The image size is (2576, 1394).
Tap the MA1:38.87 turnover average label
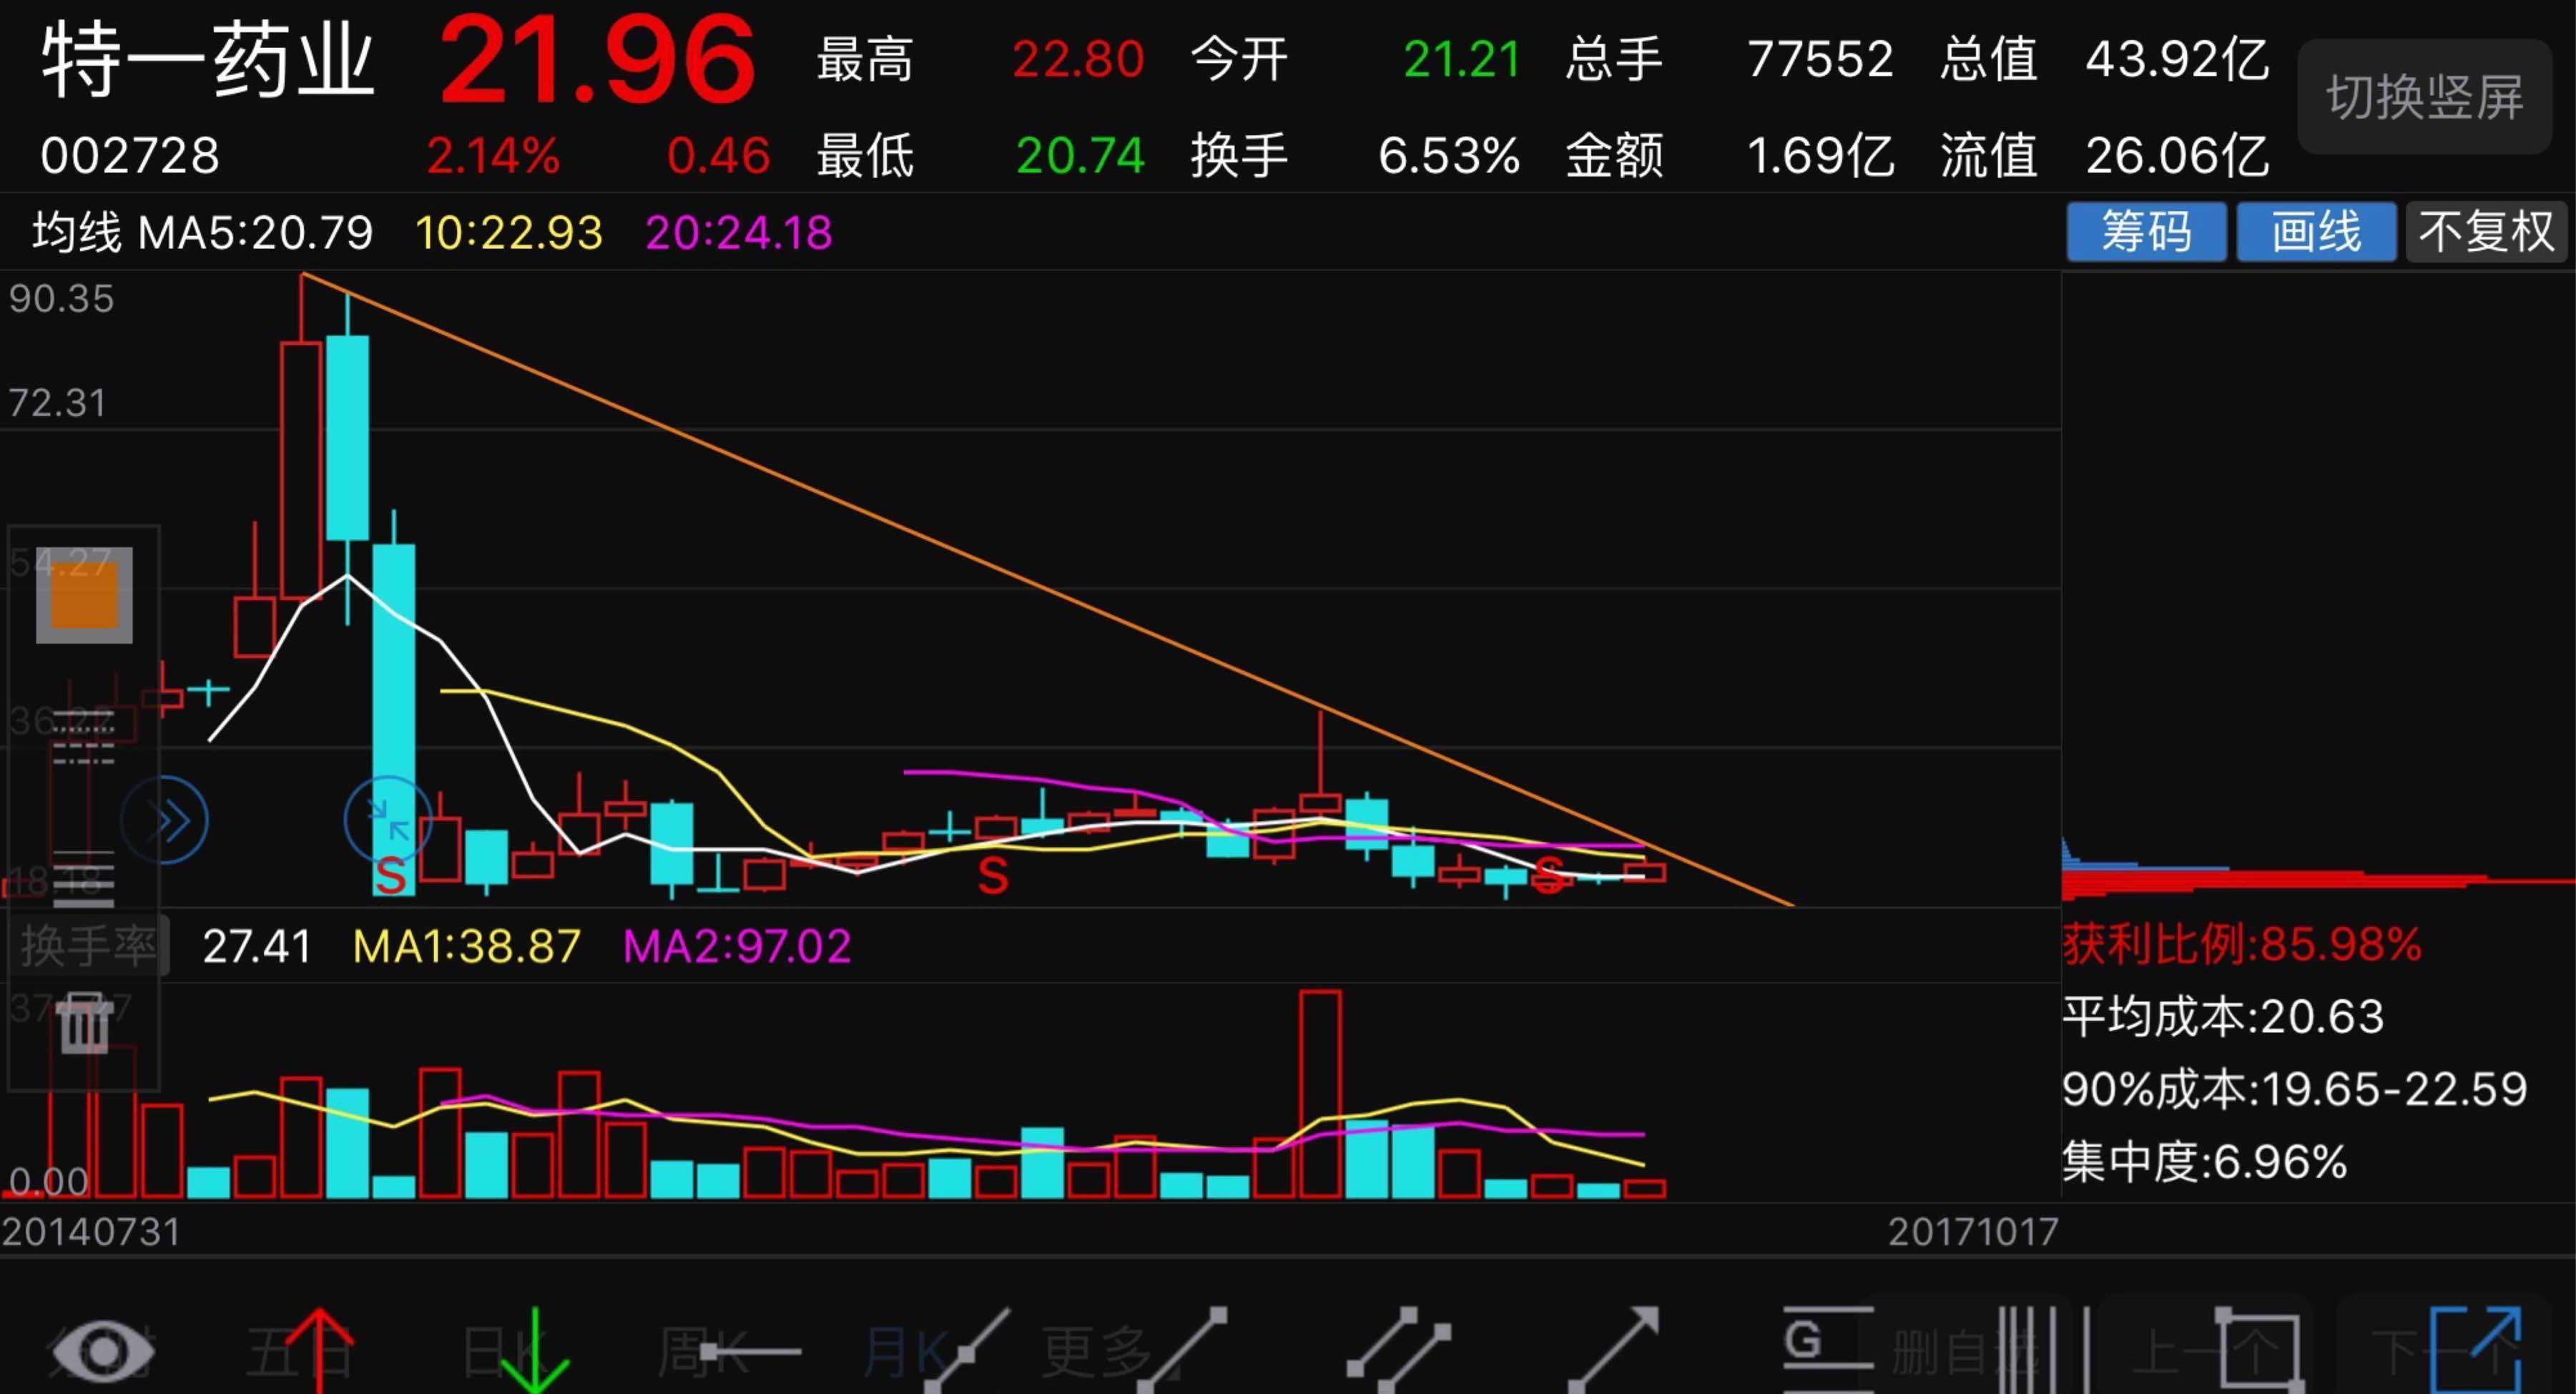pos(467,946)
